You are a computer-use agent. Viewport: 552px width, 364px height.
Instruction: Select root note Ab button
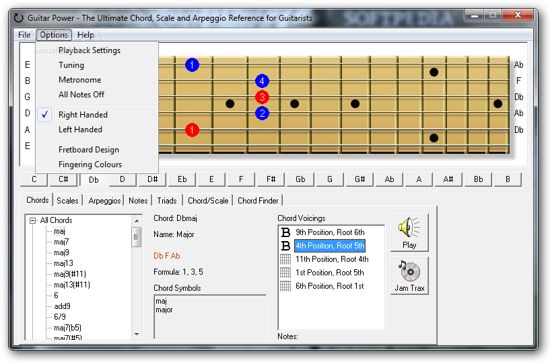pos(389,179)
